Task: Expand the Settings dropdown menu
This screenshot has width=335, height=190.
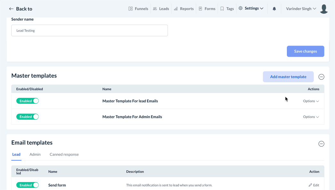Action: [x=251, y=9]
